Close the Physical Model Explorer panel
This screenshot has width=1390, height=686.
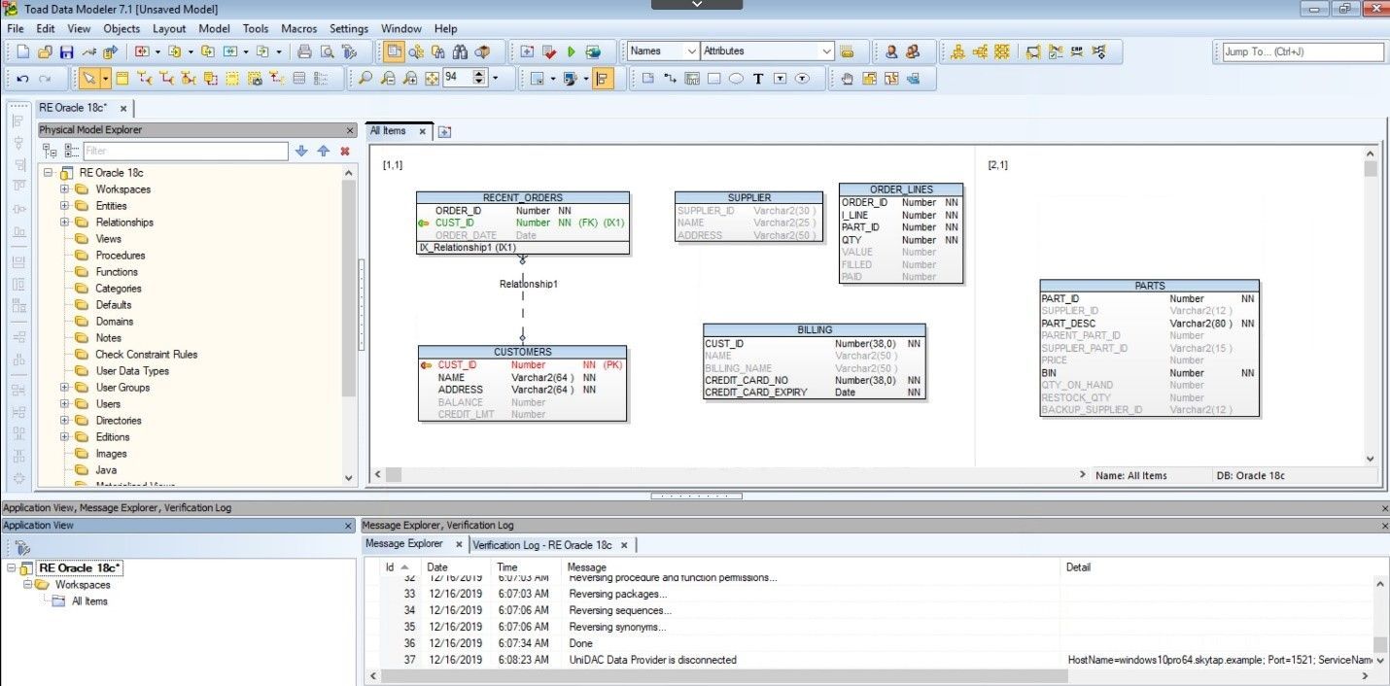[350, 130]
